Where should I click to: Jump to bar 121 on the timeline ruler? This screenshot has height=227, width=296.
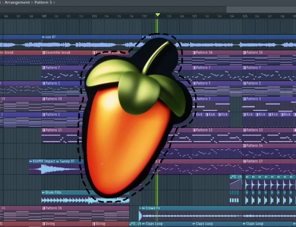pos(195,16)
